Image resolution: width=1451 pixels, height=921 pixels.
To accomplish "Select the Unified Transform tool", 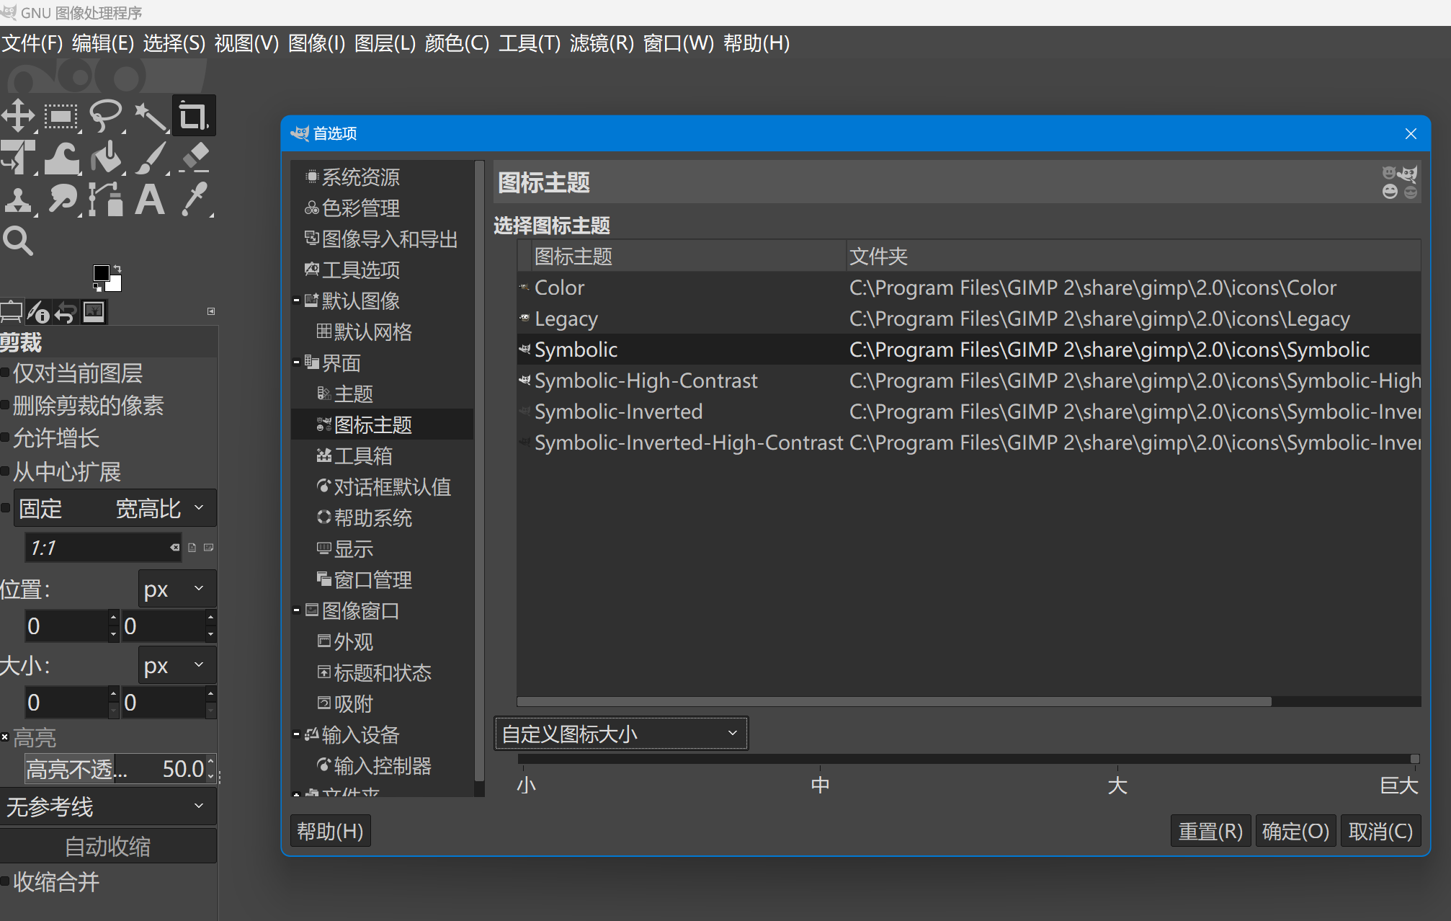I will [19, 158].
